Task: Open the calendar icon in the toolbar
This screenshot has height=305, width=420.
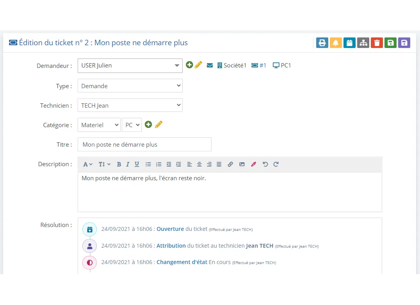Action: [x=349, y=43]
